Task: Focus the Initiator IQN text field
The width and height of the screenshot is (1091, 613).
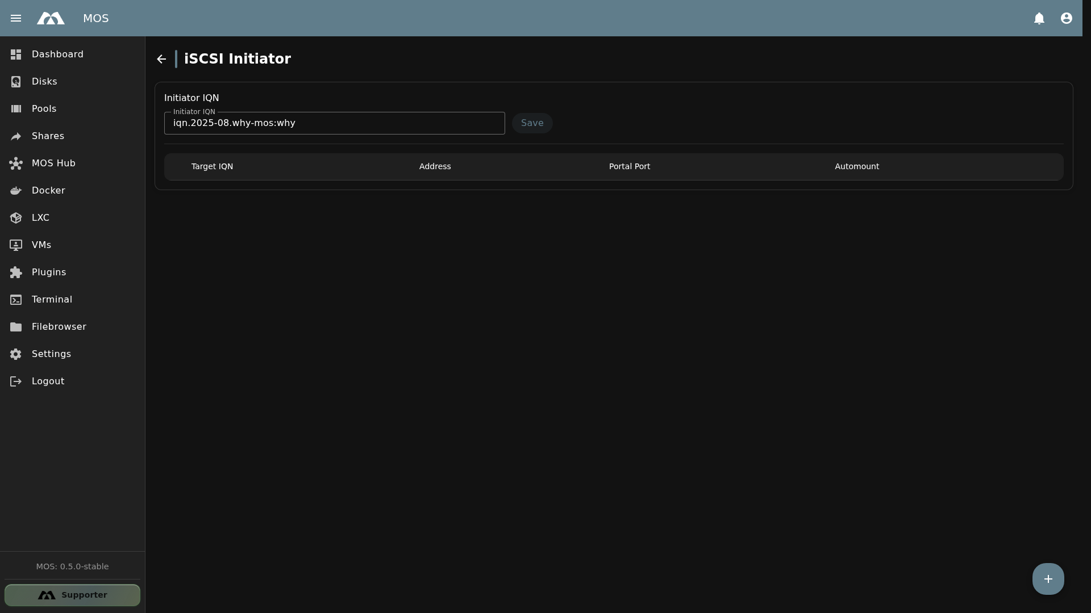Action: [334, 123]
